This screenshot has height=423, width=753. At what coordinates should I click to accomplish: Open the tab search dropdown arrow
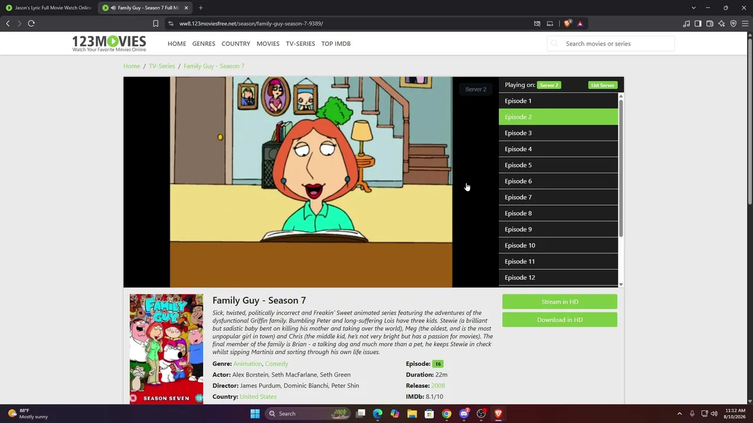click(x=694, y=8)
